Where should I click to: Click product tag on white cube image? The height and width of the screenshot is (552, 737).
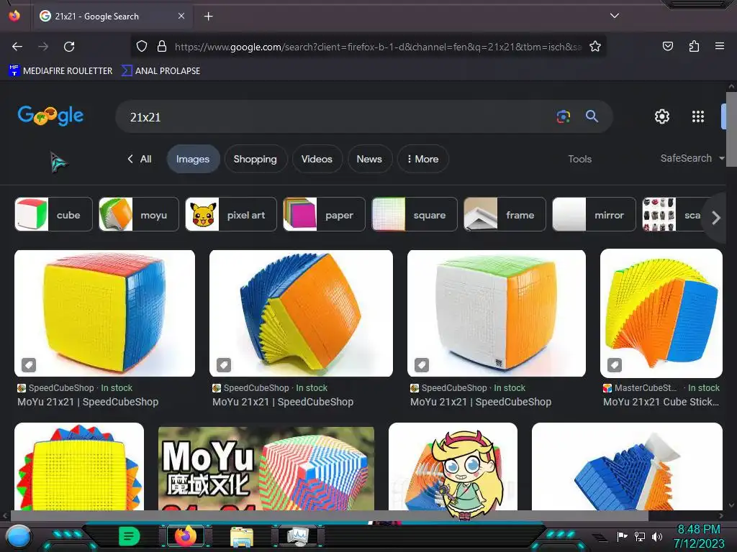point(422,364)
